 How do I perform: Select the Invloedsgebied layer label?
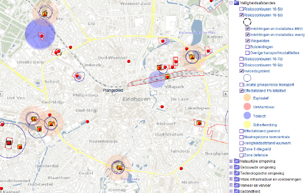pyautogui.click(x=256, y=71)
